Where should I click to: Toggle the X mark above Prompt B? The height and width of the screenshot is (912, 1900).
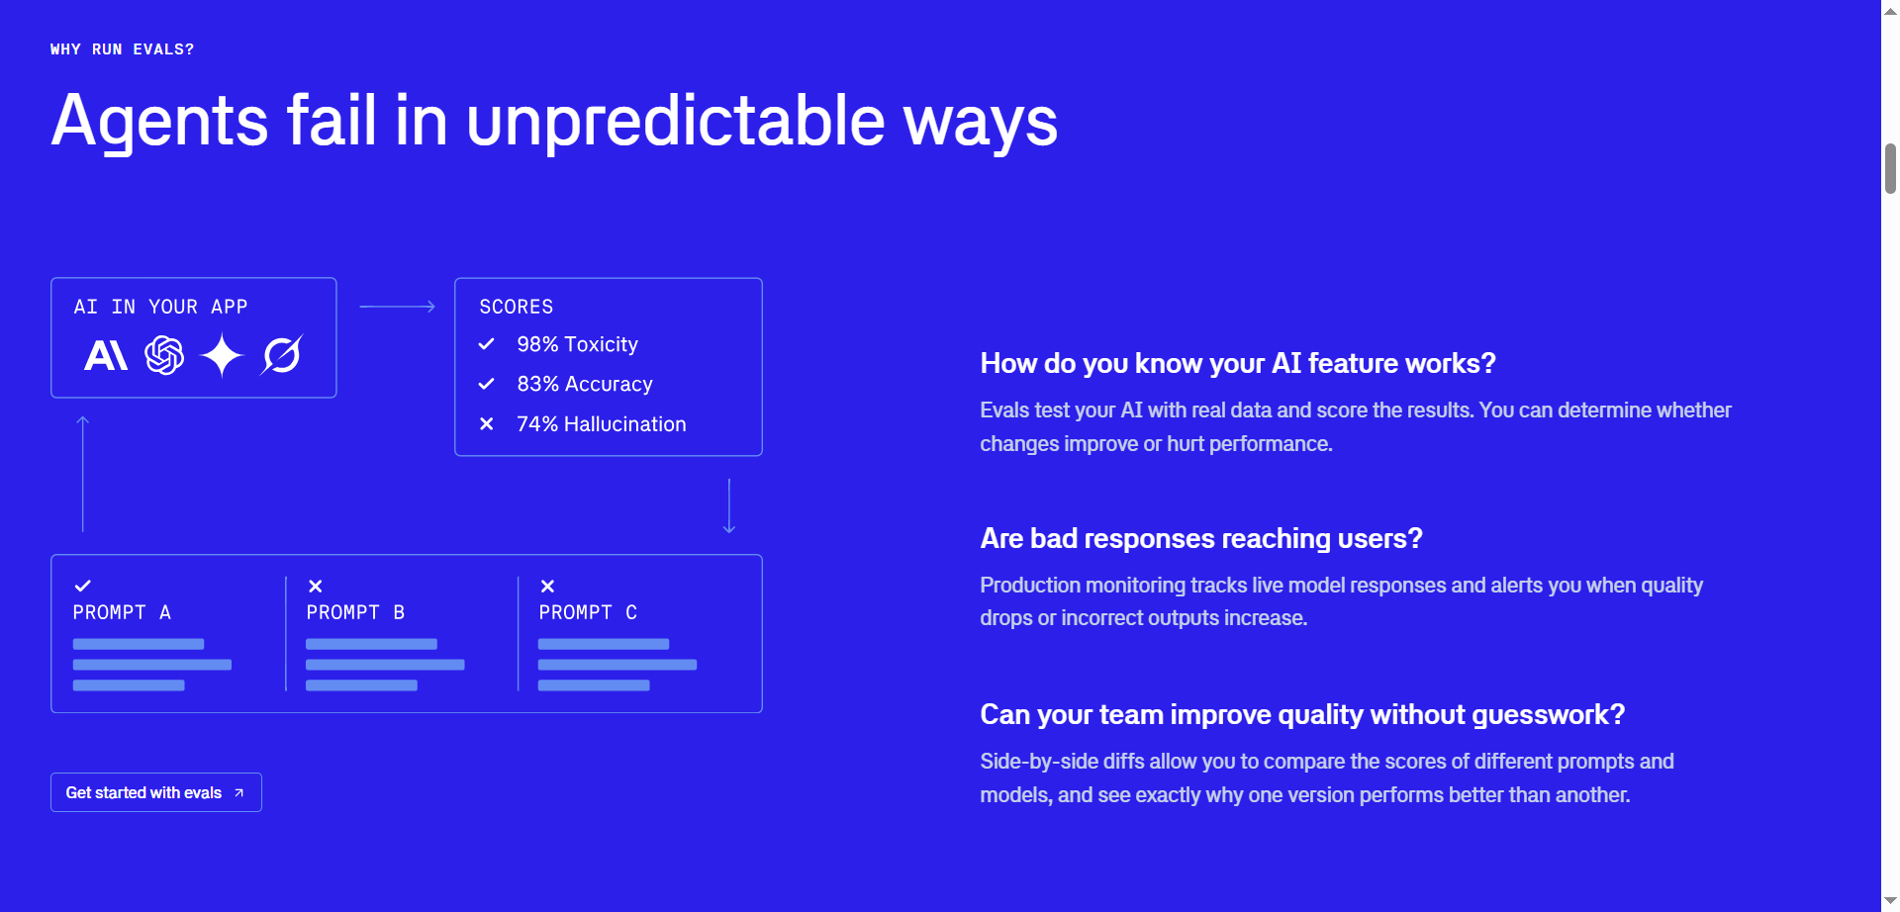point(316,586)
